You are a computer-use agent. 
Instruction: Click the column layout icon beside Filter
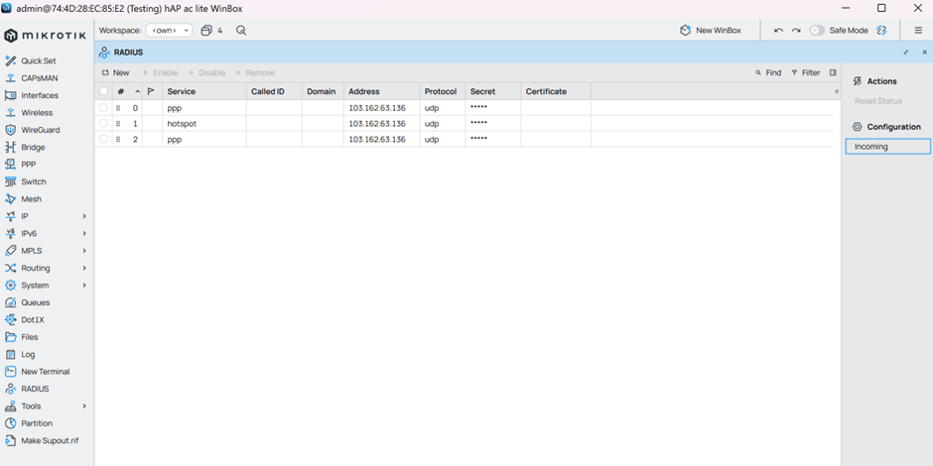pos(833,72)
